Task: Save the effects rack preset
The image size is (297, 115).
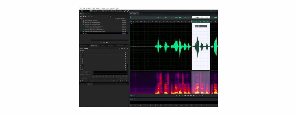Action: pos(122,48)
